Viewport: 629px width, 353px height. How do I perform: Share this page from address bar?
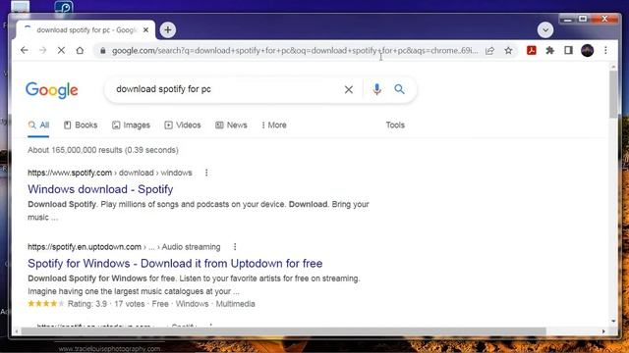489,51
